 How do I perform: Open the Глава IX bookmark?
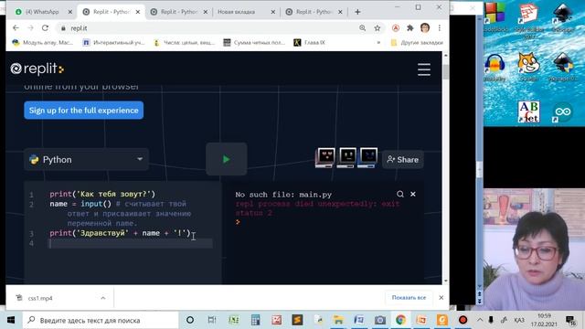pyautogui.click(x=310, y=43)
